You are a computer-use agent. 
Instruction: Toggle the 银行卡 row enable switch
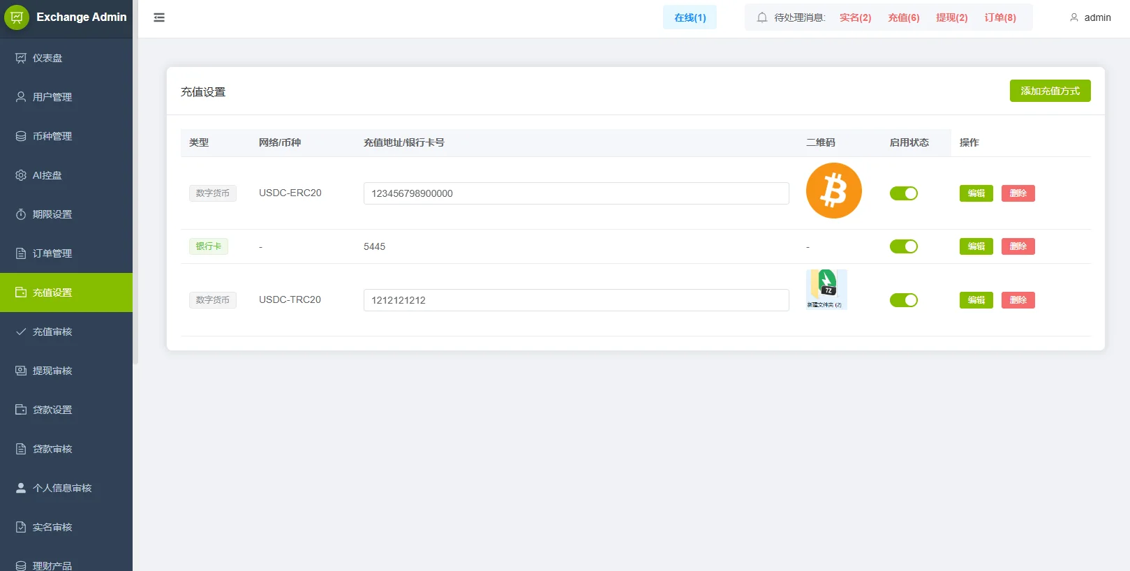pyautogui.click(x=904, y=246)
